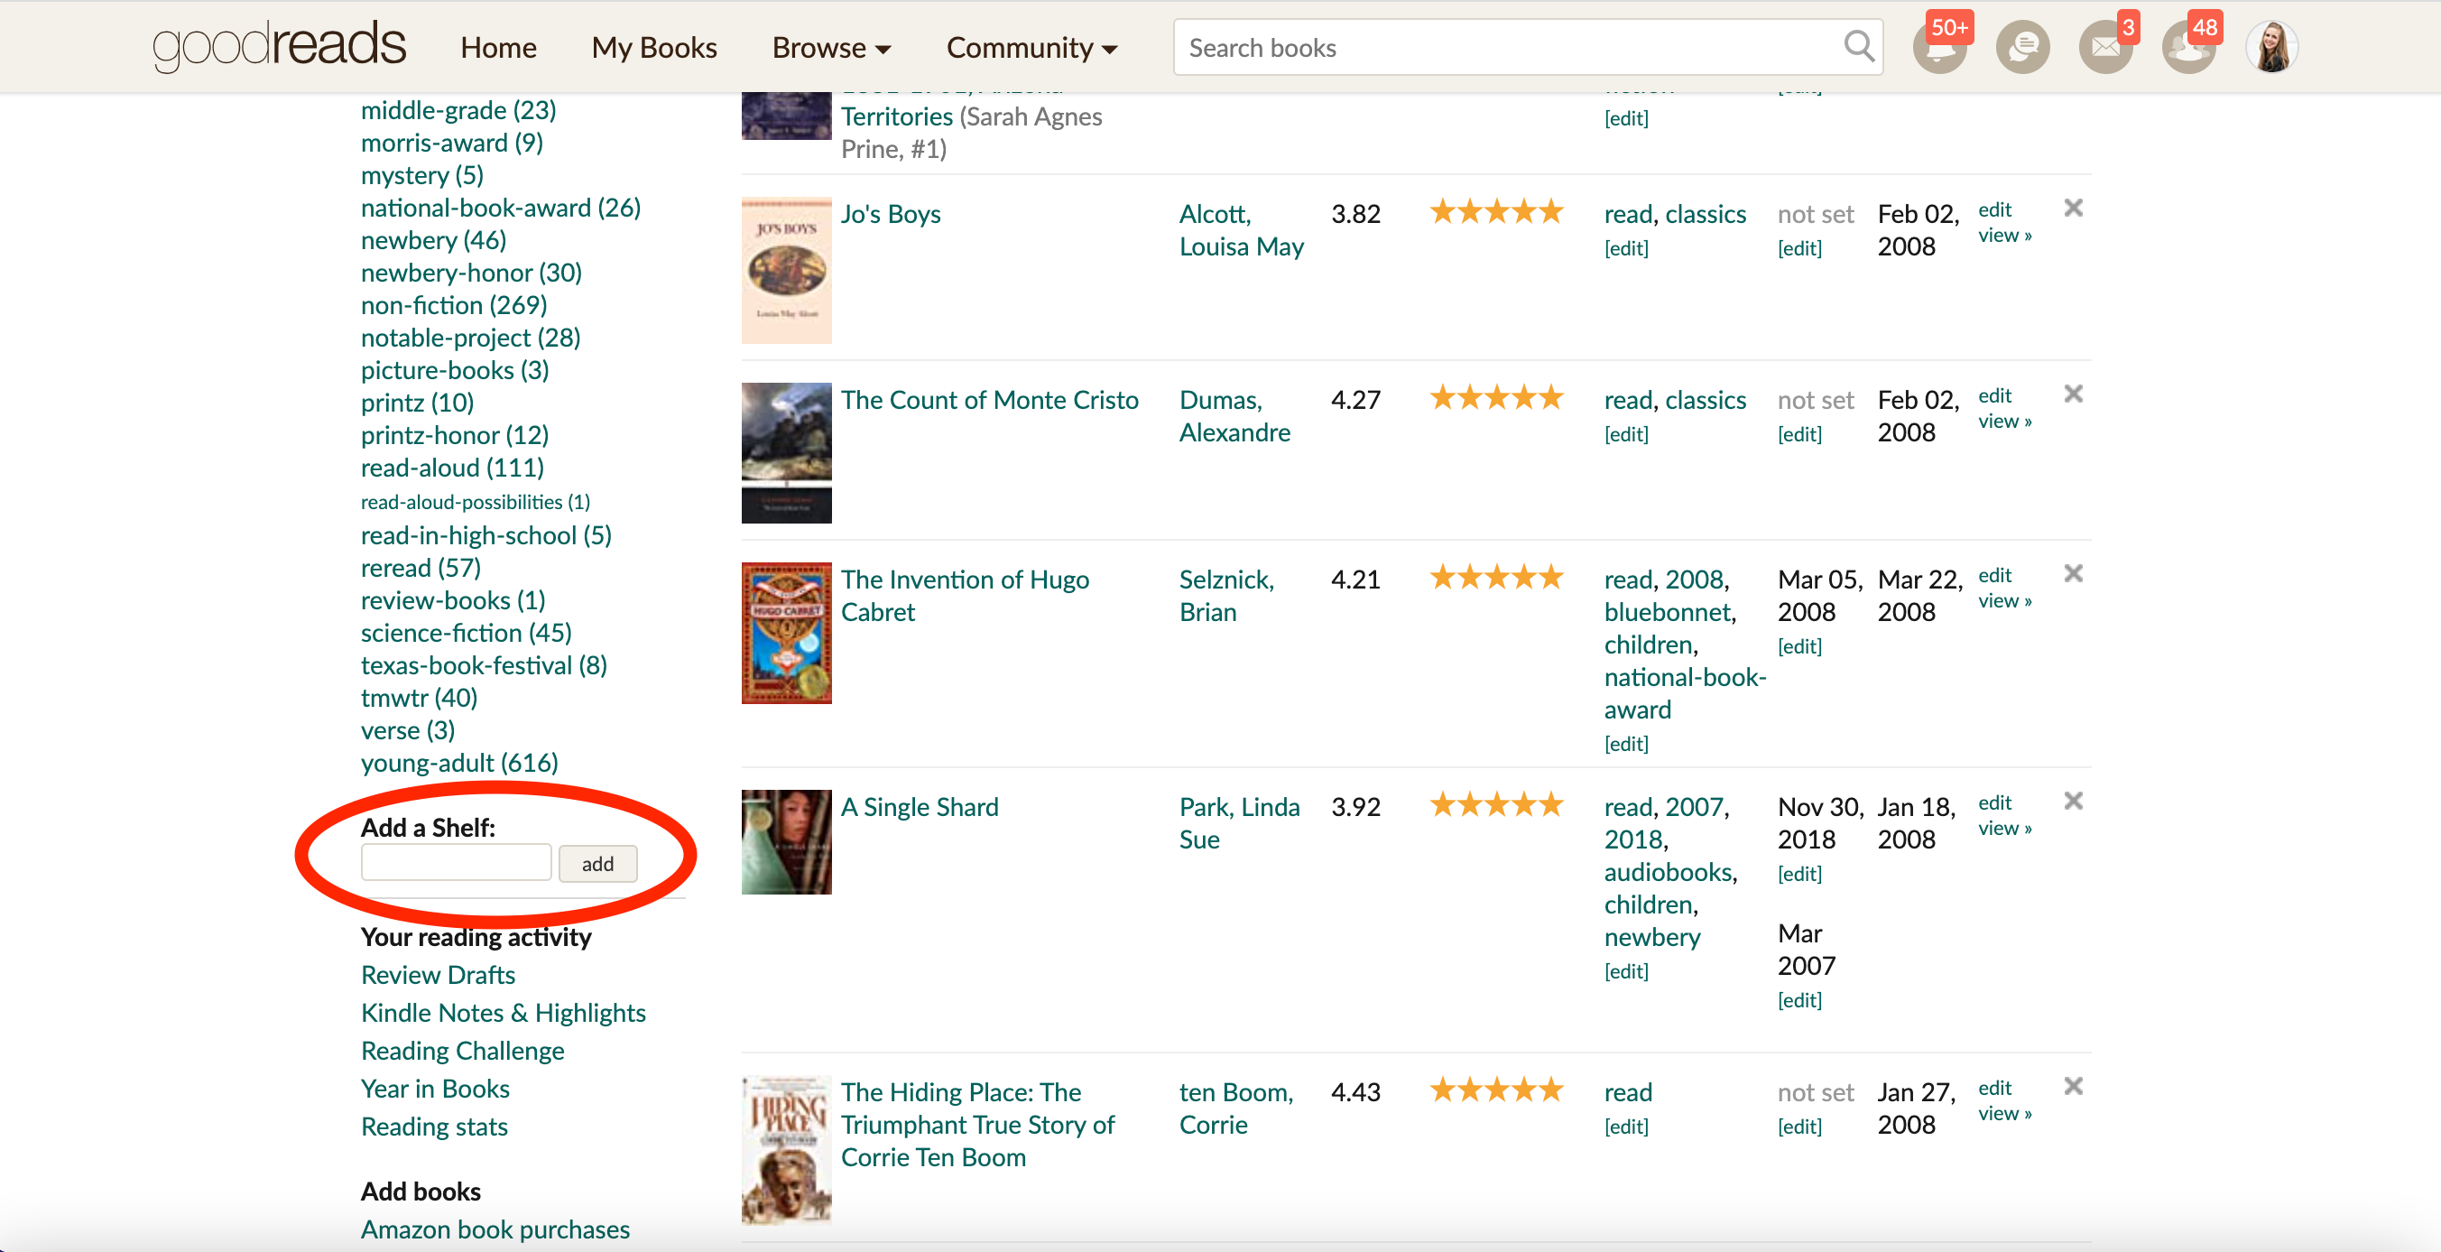2441x1252 pixels.
Task: Change the star rating for A Single Shard
Action: [1496, 803]
